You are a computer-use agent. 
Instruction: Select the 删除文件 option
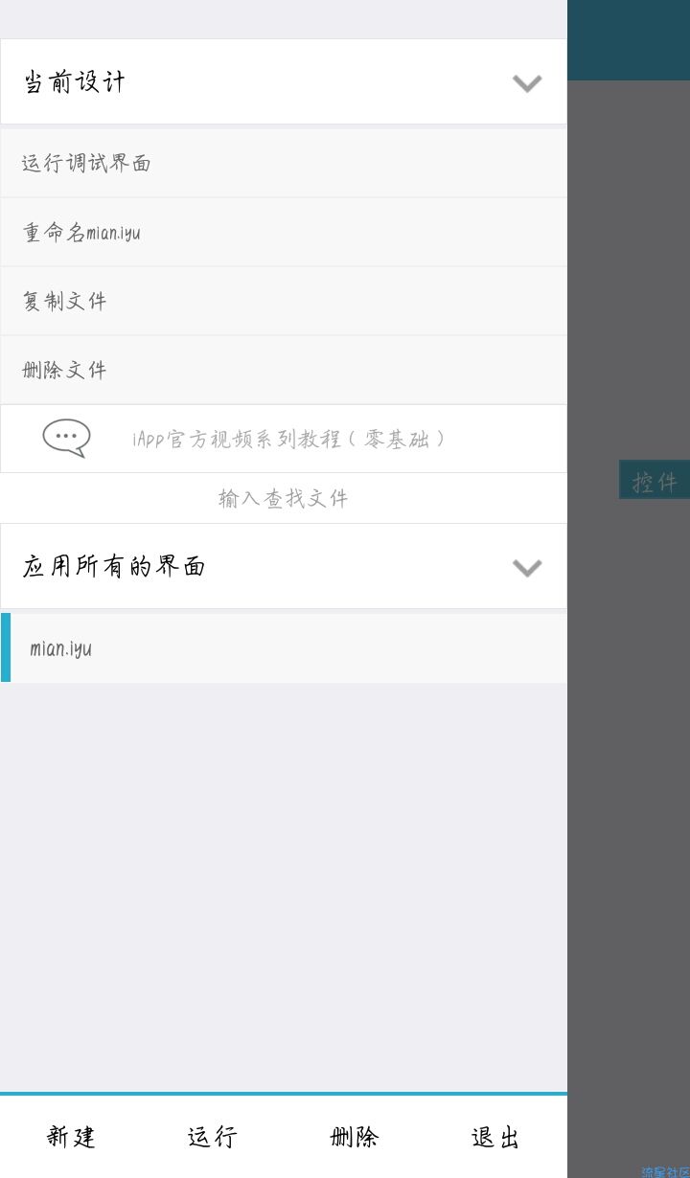tap(284, 370)
